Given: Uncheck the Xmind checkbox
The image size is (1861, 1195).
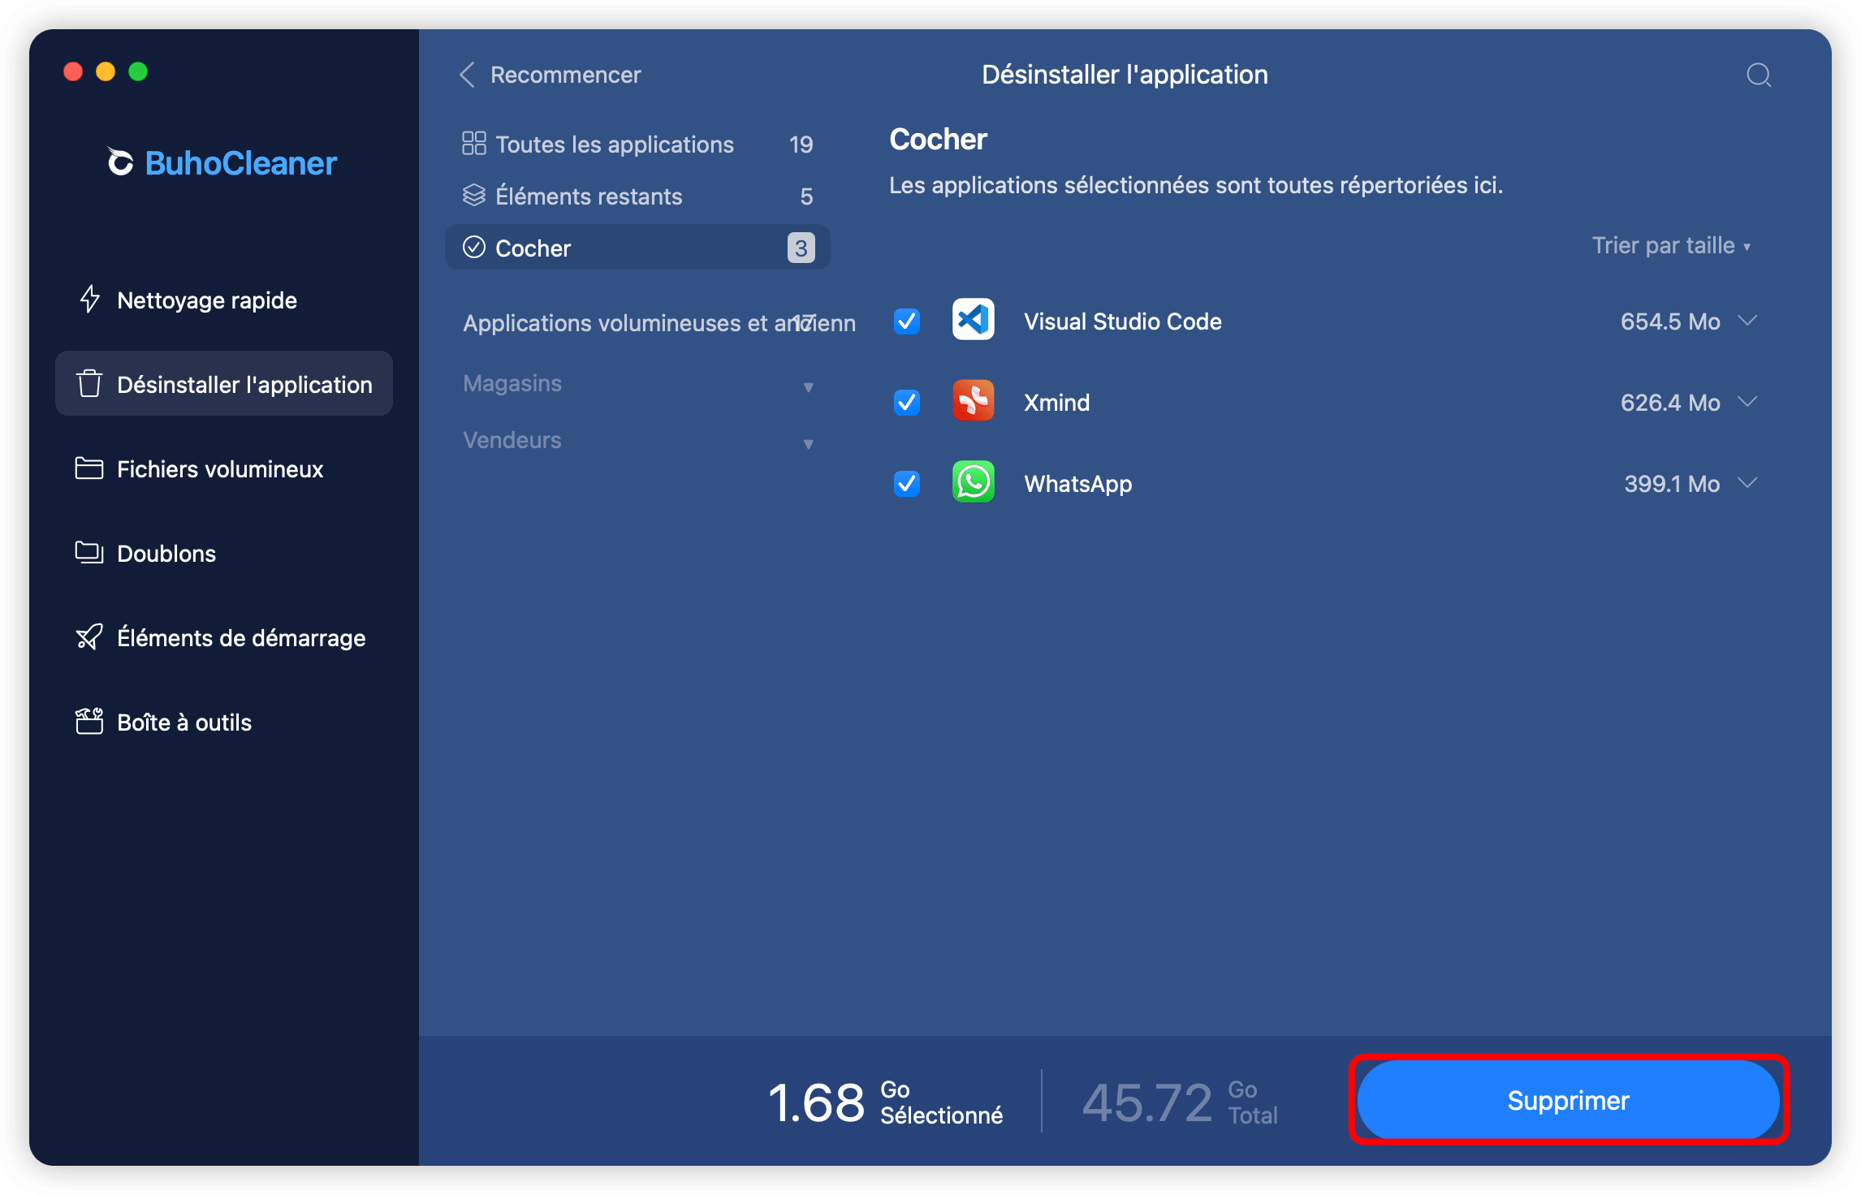Looking at the screenshot, I should point(907,403).
